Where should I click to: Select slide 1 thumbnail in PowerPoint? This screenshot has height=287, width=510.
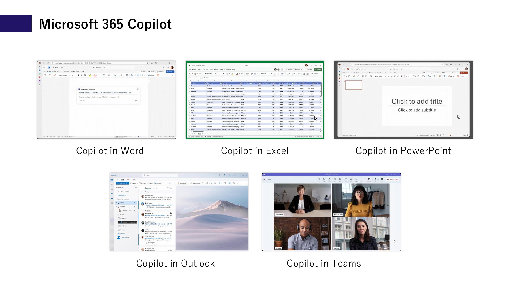tap(354, 85)
